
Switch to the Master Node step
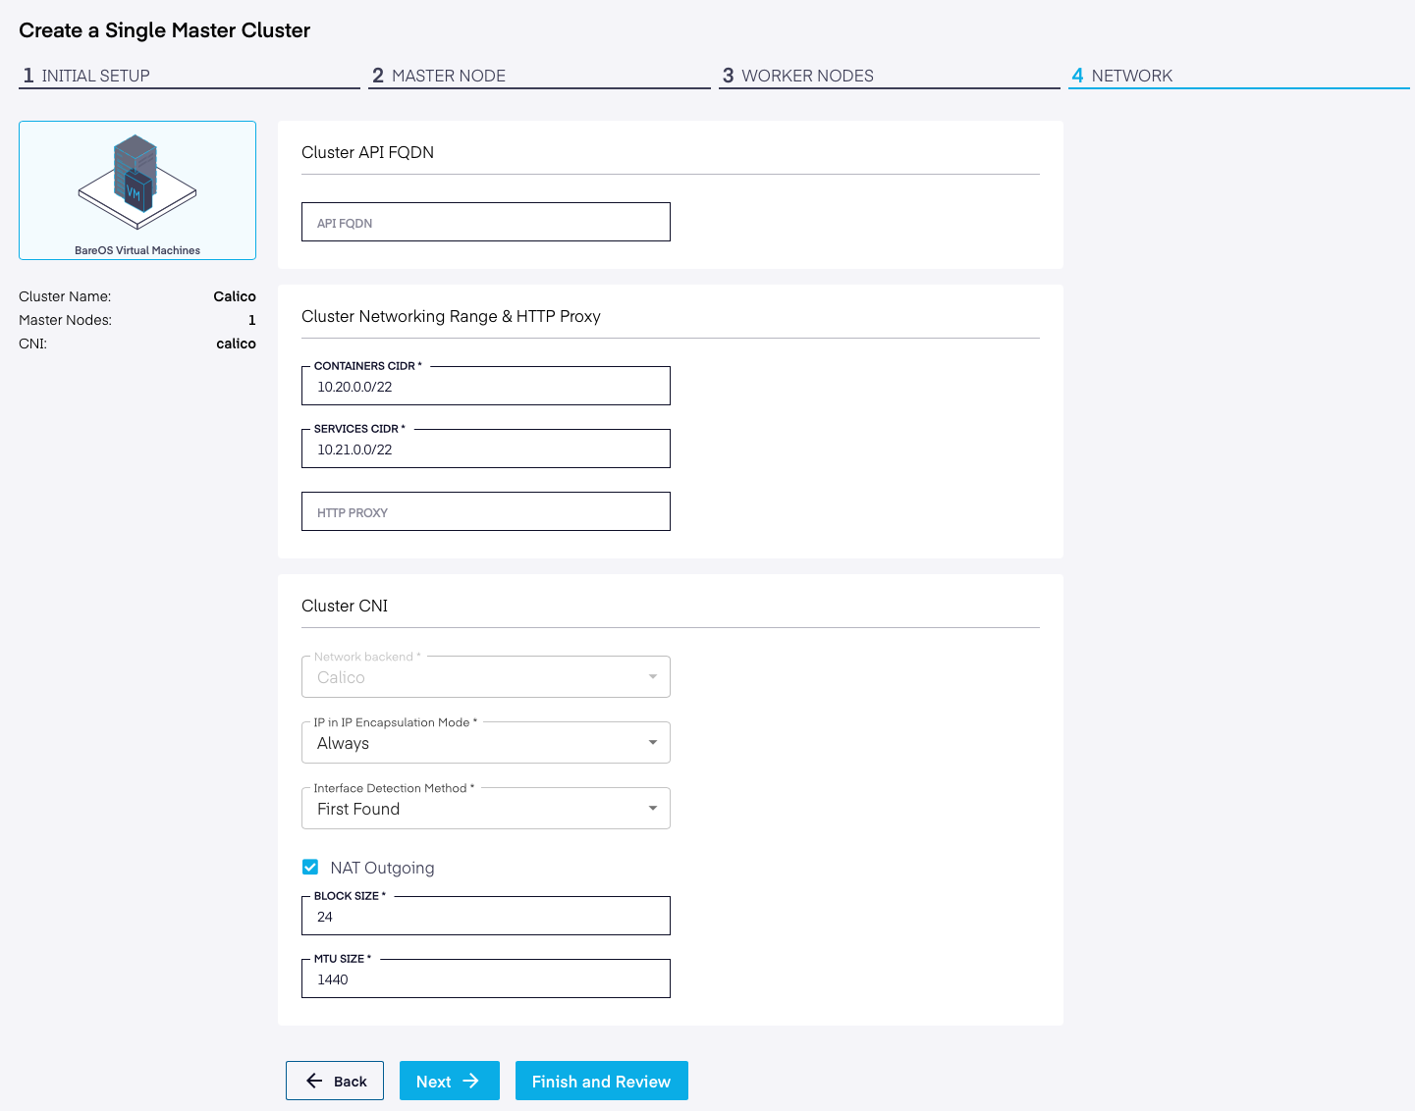pyautogui.click(x=448, y=76)
